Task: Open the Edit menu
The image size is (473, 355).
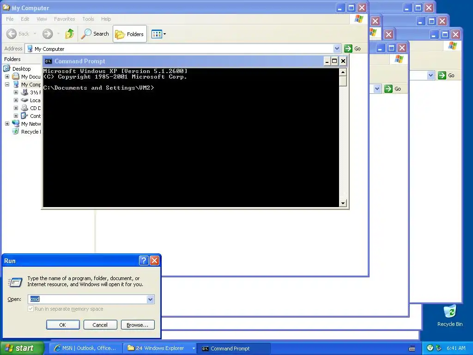Action: pyautogui.click(x=25, y=19)
